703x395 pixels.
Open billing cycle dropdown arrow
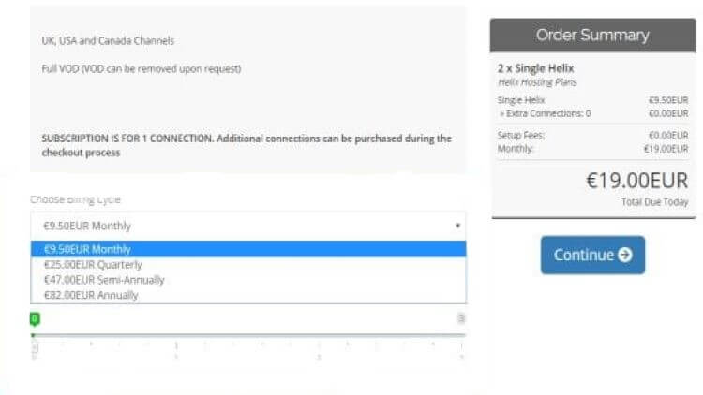457,226
